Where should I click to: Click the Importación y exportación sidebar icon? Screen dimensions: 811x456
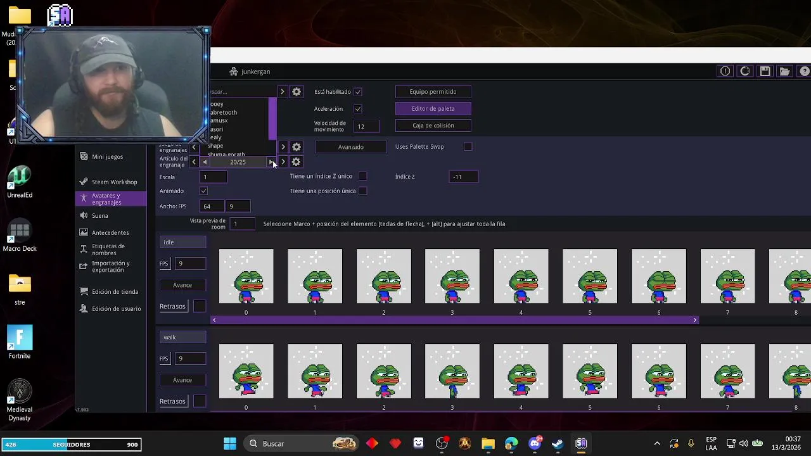point(84,267)
